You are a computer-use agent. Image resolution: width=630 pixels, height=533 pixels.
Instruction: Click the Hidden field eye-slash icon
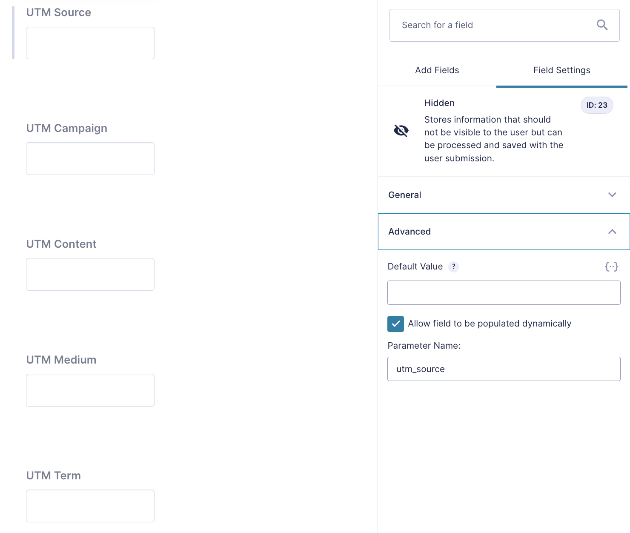(x=401, y=131)
